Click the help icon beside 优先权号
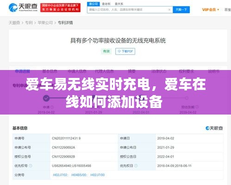Image resolution: width=231 pixels, height=185 pixels. pyautogui.click(x=31, y=166)
